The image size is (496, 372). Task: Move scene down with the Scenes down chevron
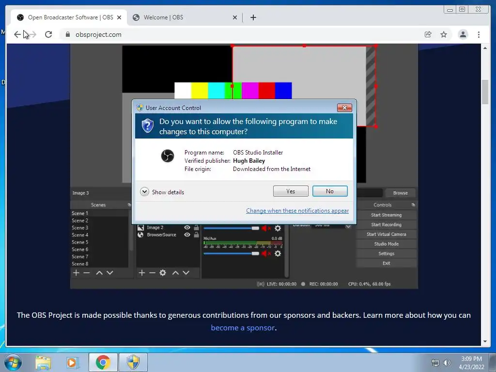point(110,273)
